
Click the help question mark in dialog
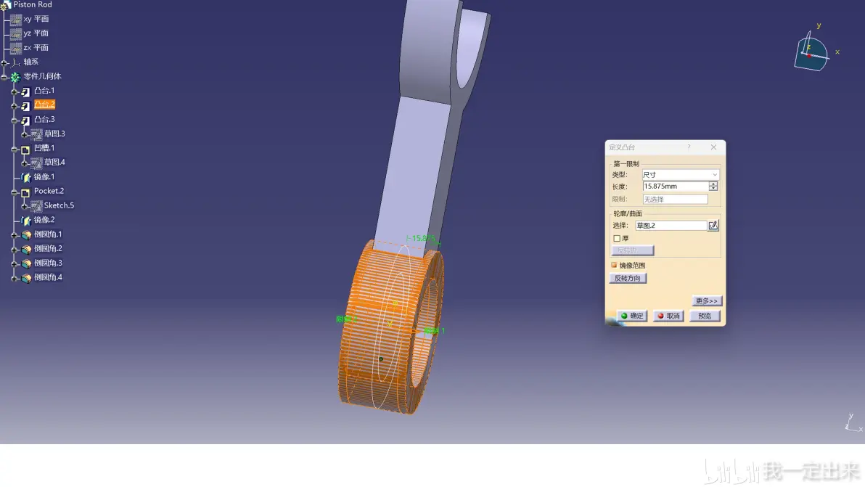click(x=689, y=147)
